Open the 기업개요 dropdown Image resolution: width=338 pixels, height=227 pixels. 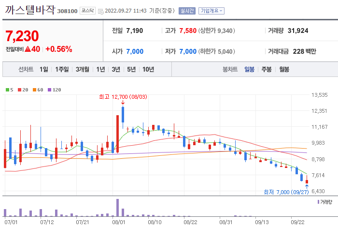click(x=211, y=11)
